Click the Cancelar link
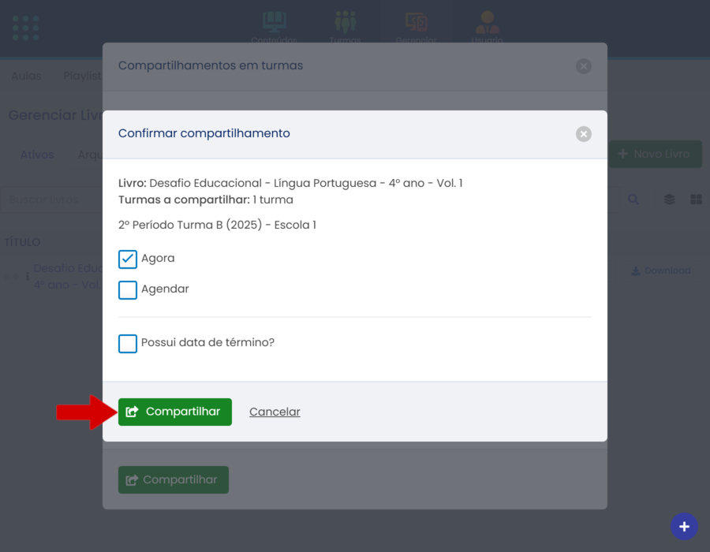 (x=275, y=412)
